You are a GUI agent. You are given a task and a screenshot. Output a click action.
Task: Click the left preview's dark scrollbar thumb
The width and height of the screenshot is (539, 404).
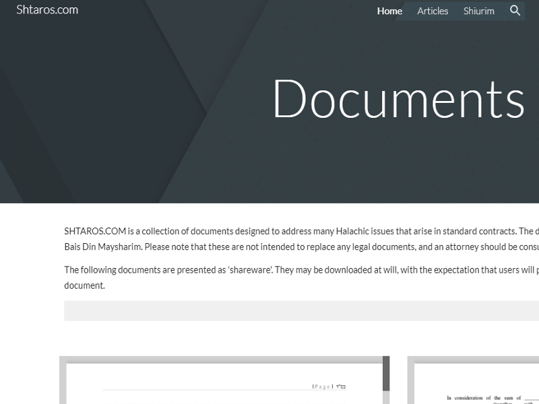386,374
